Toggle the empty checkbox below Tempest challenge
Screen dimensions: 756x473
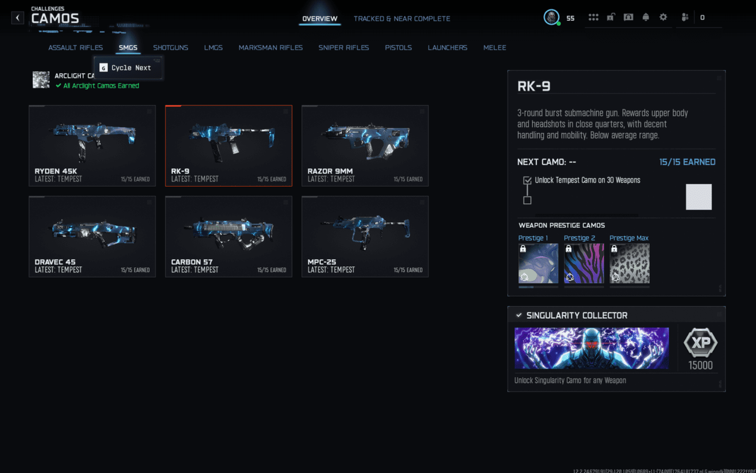pos(527,200)
